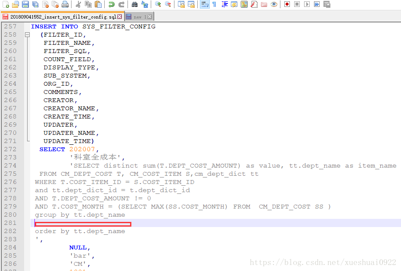Click the Print toolbar icon

coord(65,5)
